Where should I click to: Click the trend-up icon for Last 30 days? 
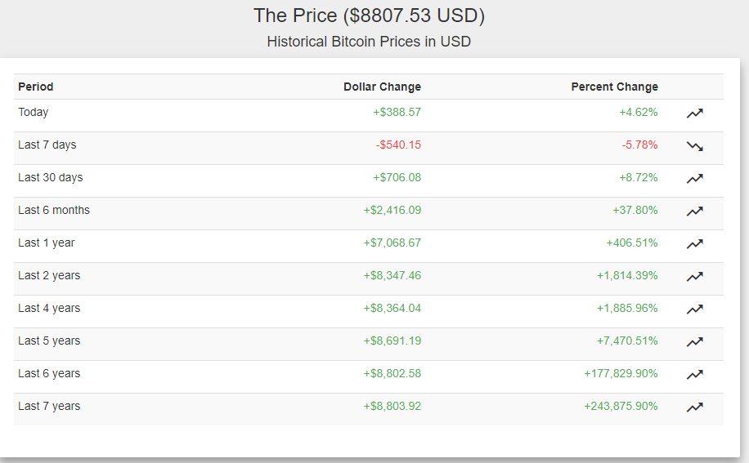(x=694, y=179)
